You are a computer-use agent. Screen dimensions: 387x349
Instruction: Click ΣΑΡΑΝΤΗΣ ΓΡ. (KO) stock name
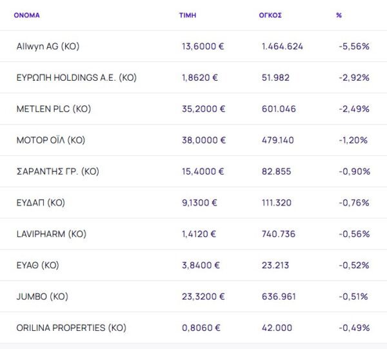pos(57,171)
